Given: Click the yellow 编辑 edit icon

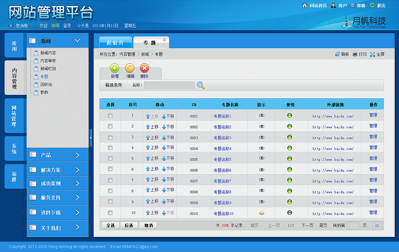Looking at the screenshot, I should tap(130, 68).
